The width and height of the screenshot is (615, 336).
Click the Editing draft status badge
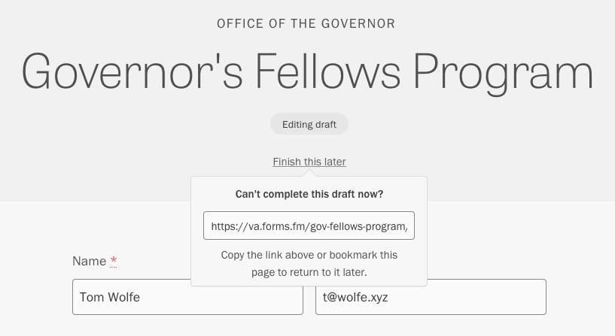pyautogui.click(x=309, y=124)
